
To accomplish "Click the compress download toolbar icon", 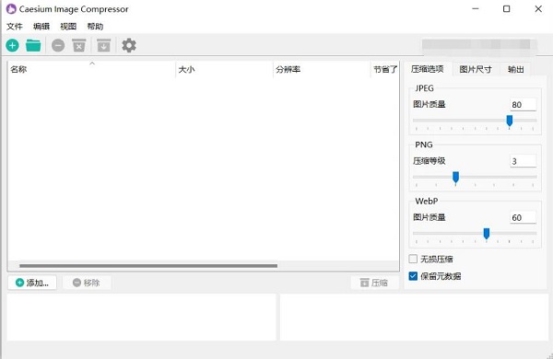I will coord(103,45).
